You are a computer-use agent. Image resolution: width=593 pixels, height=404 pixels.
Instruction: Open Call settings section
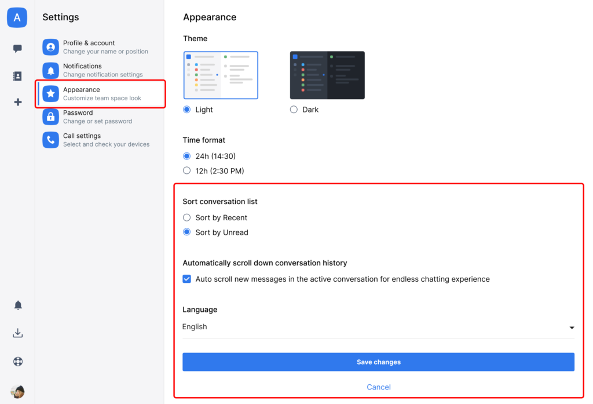(x=100, y=140)
